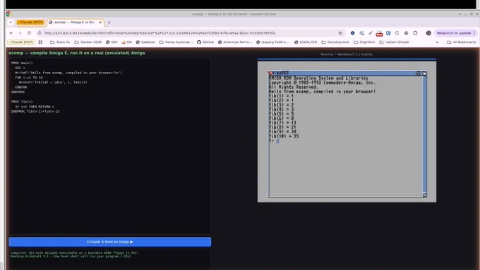The height and width of the screenshot is (270, 480).
Task: Open the American Perm... bookmark
Action: tap(235, 42)
